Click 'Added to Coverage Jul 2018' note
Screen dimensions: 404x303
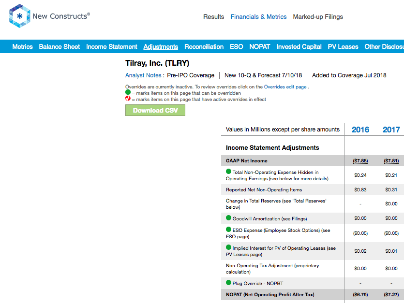(x=349, y=75)
